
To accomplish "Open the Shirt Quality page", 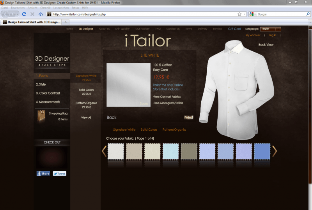I will [x=122, y=29].
